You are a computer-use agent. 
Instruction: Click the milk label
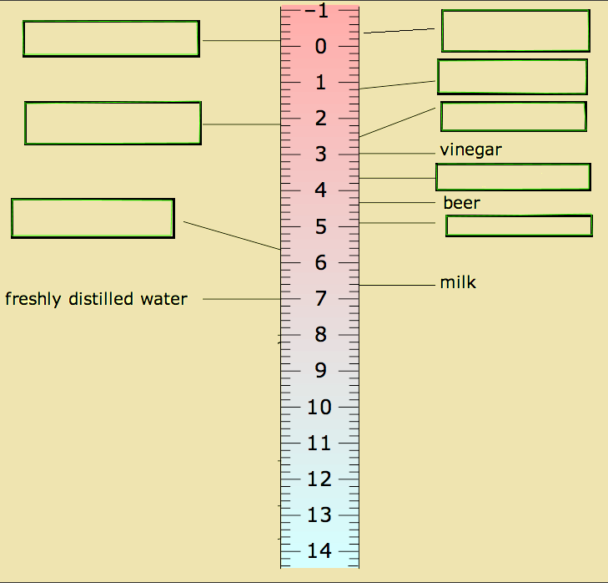tap(458, 282)
